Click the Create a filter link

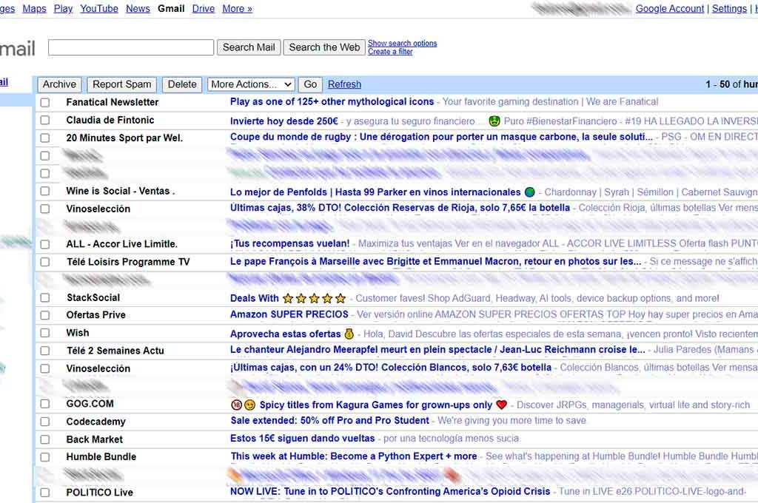click(390, 52)
